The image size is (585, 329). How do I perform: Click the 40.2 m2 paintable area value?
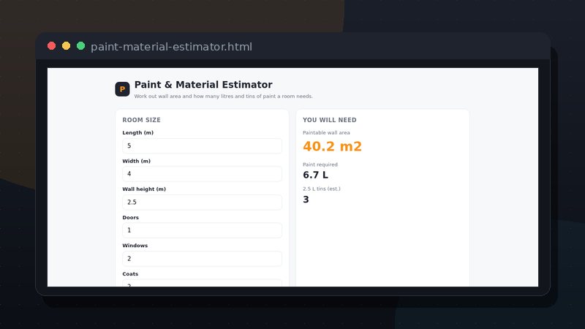pos(332,146)
